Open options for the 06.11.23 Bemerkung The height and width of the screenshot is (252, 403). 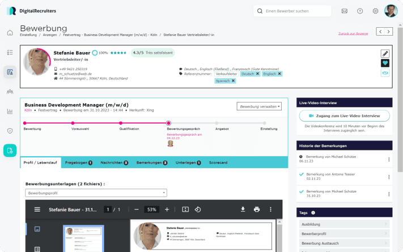[389, 160]
